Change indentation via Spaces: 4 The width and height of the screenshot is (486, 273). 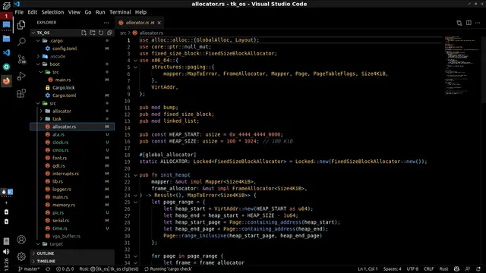coord(392,269)
